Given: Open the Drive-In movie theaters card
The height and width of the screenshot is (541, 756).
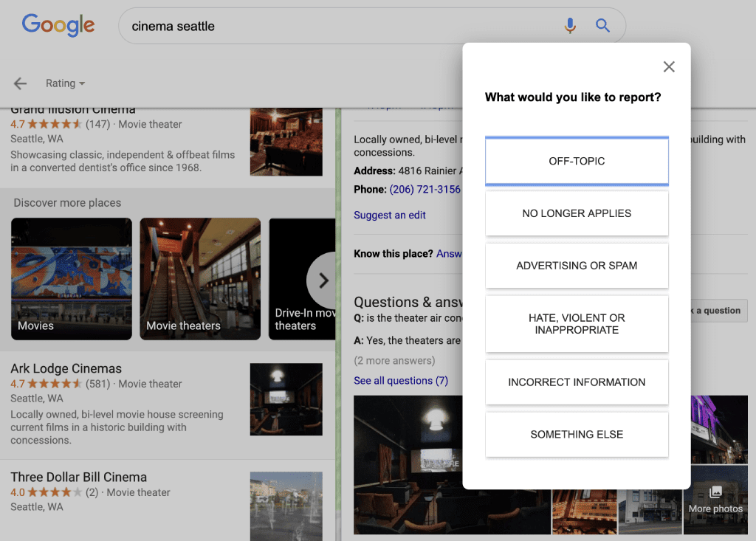Looking at the screenshot, I should [302, 279].
